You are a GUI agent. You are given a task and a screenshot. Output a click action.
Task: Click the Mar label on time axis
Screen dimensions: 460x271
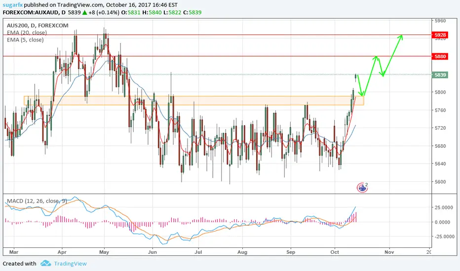point(14,252)
